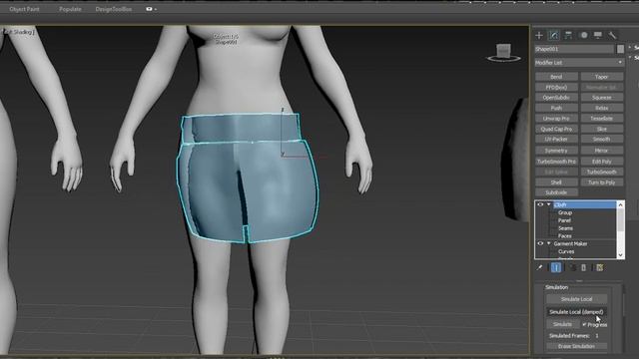639x359 pixels.
Task: Apply the Taper modifier
Action: [x=602, y=77]
